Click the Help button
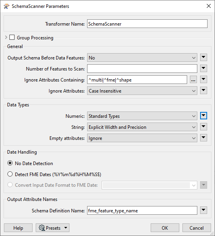 point(18,228)
